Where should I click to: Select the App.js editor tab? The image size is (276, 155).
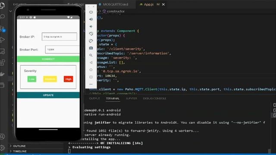pos(148,4)
